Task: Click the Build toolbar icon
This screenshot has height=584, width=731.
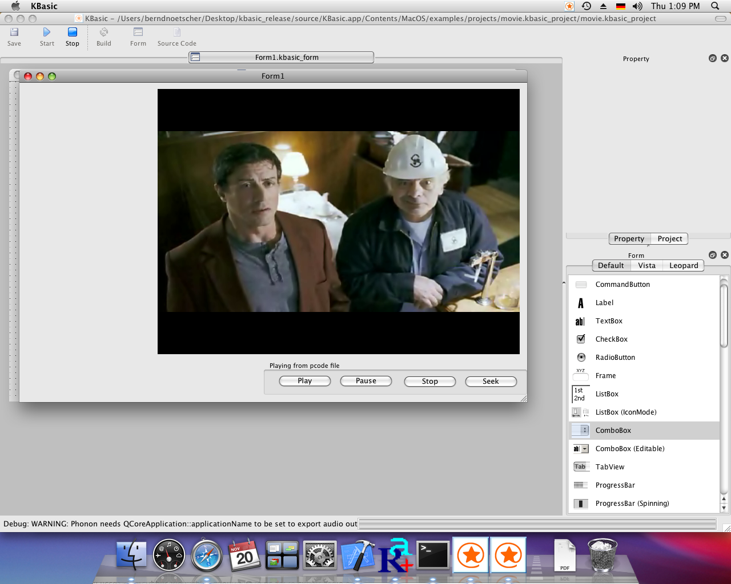Action: pyautogui.click(x=104, y=33)
